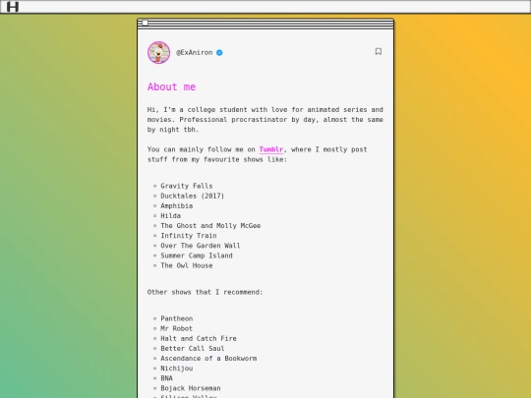Click the blue verified badge next to @ExAniron
The image size is (531, 398).
(x=219, y=53)
